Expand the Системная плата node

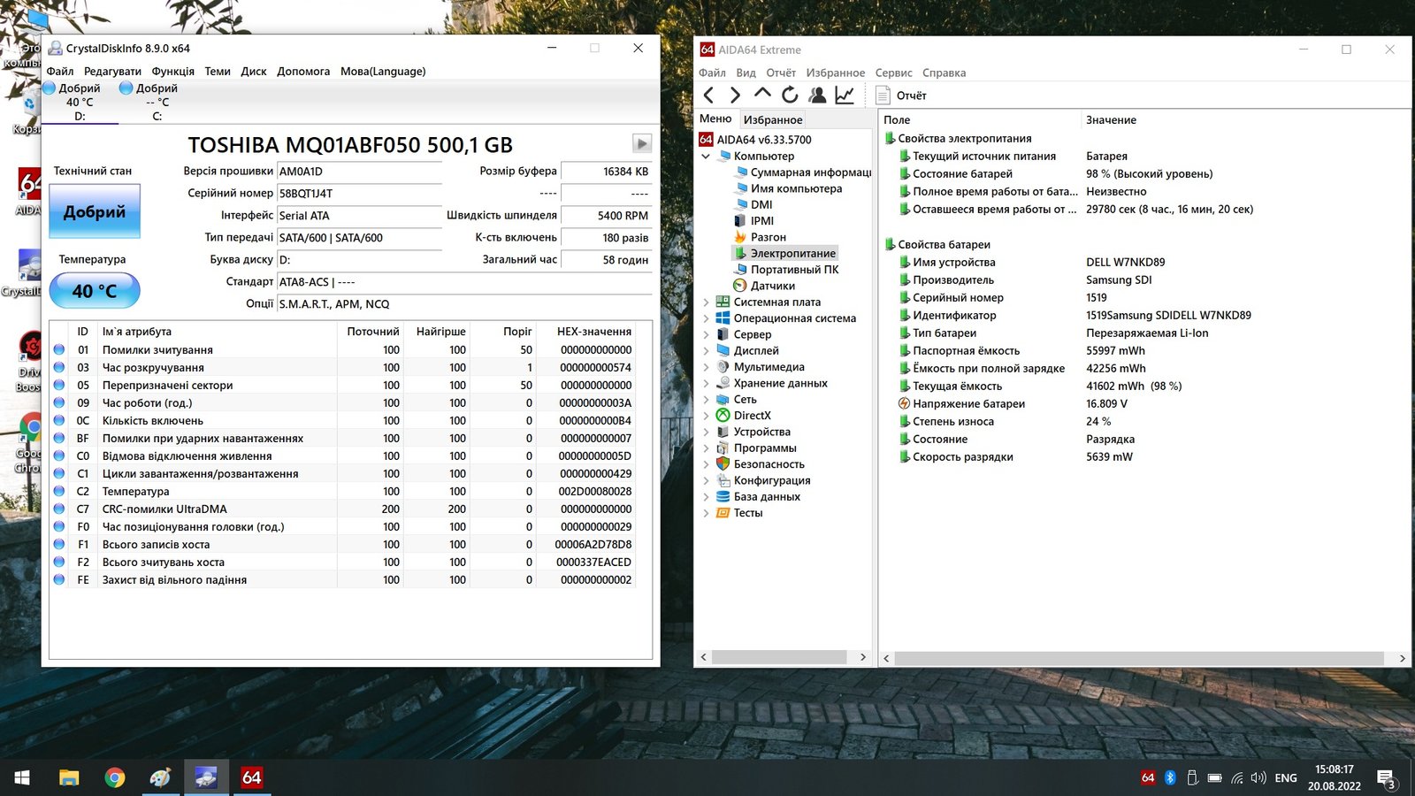click(x=706, y=302)
